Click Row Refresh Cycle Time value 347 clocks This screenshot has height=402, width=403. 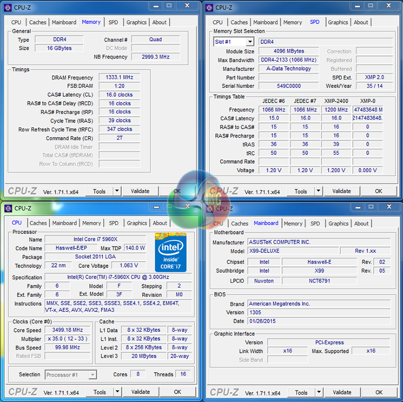coord(120,129)
